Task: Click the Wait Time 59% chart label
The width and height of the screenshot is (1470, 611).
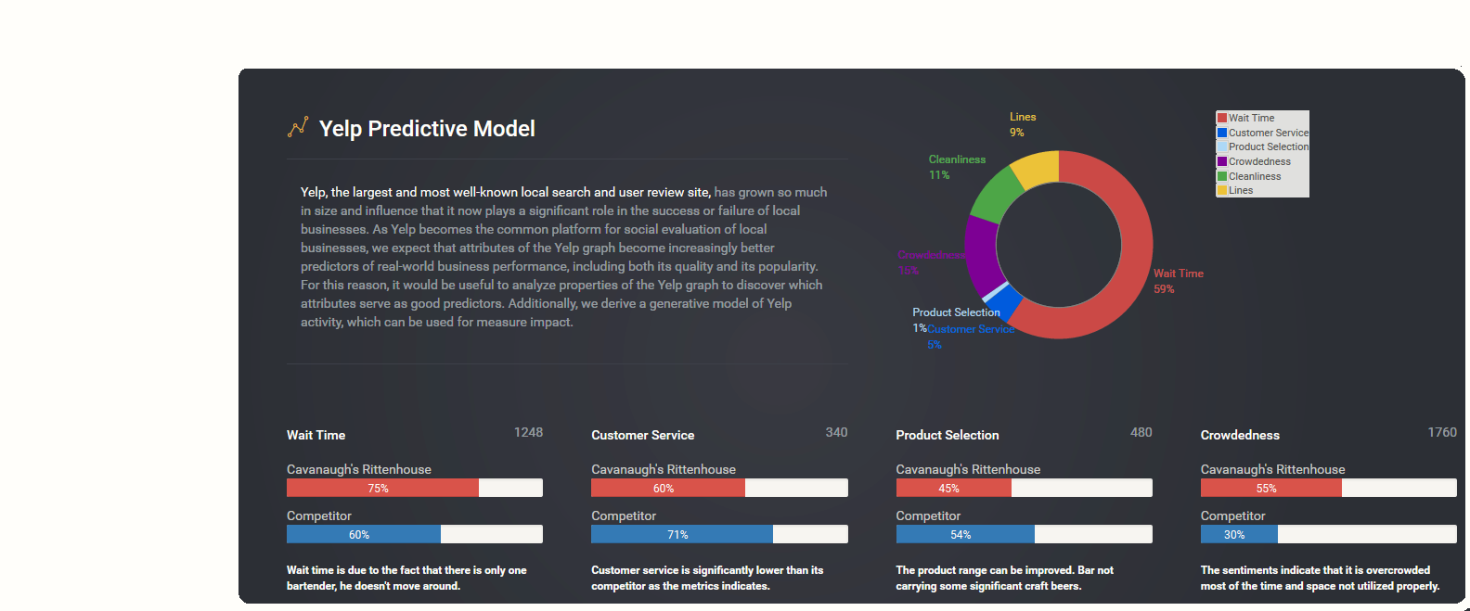Action: click(x=1178, y=281)
